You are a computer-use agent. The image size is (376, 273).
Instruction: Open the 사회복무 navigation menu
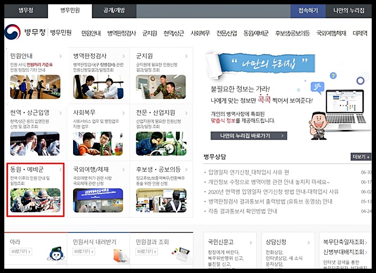tap(200, 33)
